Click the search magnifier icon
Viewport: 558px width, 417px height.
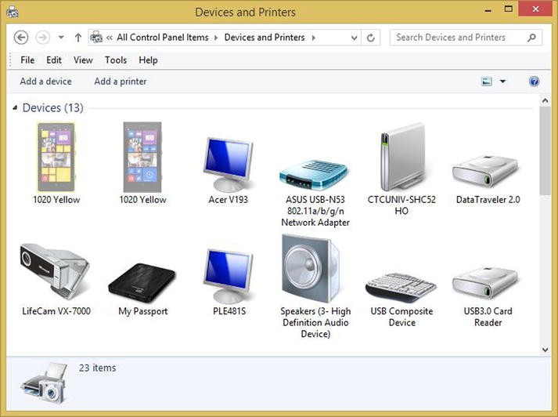pyautogui.click(x=531, y=38)
